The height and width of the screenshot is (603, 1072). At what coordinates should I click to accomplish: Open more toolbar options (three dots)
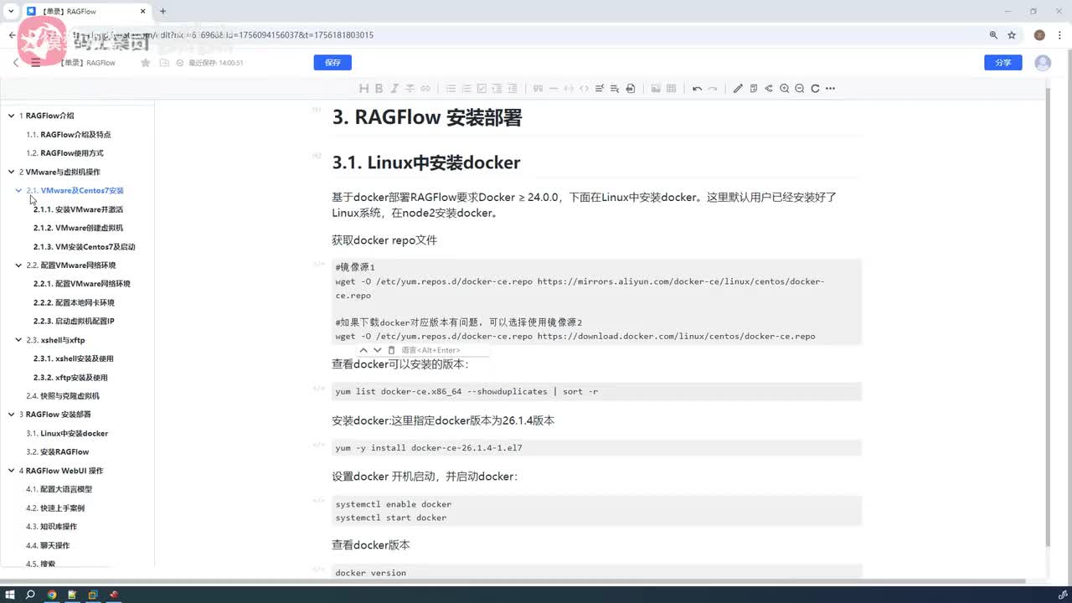(x=830, y=88)
